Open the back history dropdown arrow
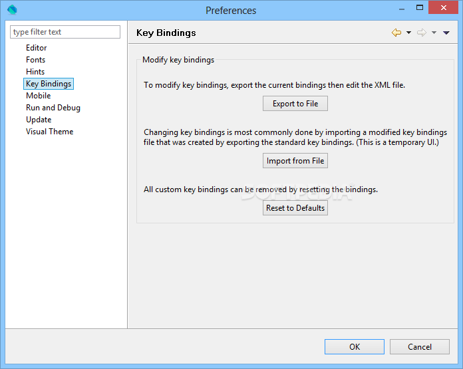Screen dimensions: 463x369 [408, 33]
